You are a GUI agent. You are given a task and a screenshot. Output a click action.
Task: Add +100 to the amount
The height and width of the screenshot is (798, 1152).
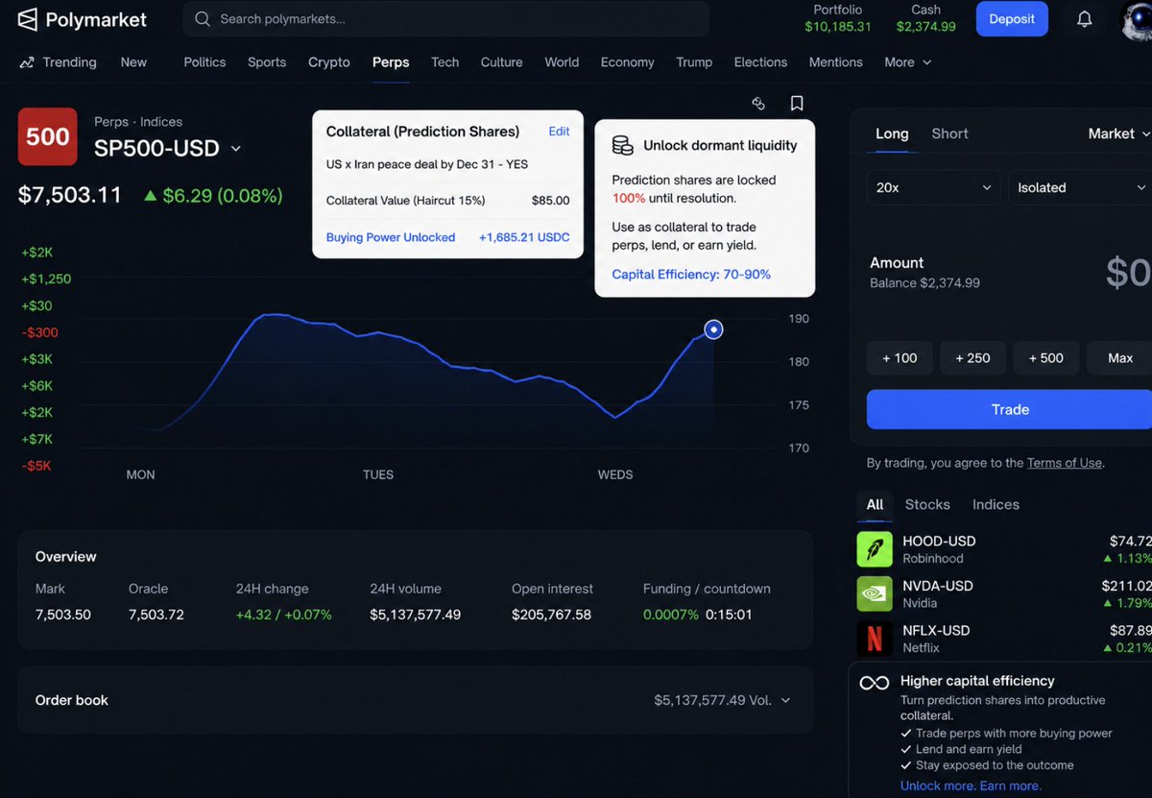point(900,358)
